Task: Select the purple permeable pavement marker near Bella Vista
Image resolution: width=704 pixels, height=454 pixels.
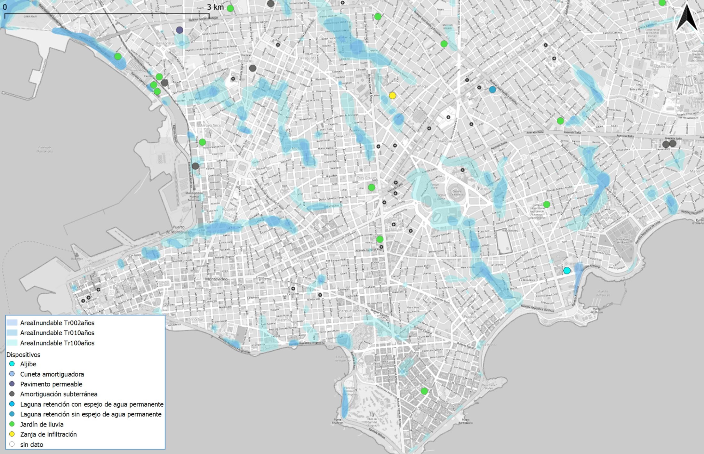Action: point(180,30)
